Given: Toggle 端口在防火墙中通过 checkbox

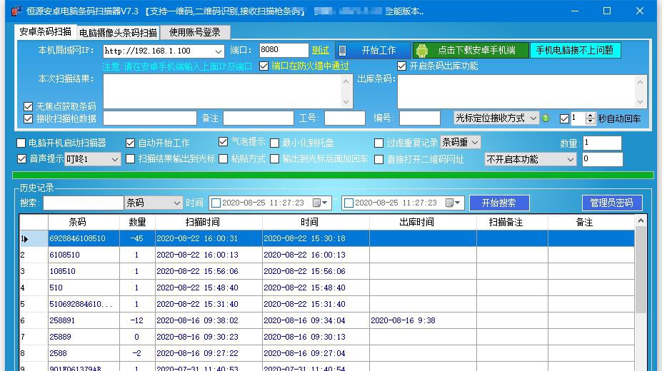Looking at the screenshot, I should click(x=264, y=66).
